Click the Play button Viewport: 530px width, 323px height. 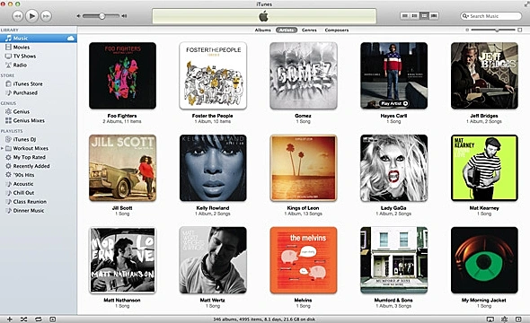point(31,16)
